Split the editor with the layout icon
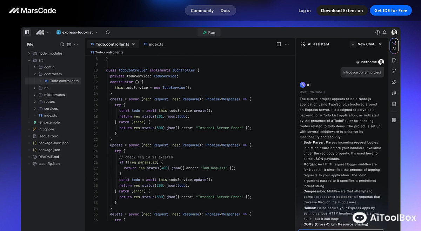Viewport: 421px width, 231px height. coord(279,44)
